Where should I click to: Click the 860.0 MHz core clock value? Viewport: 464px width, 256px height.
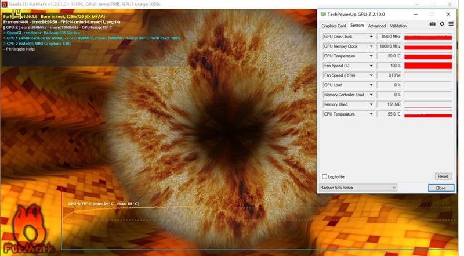click(389, 37)
